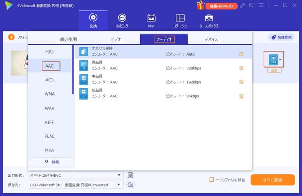Open the hamburger menu icon
Viewport: 302px width, 196px height.
tap(261, 5)
